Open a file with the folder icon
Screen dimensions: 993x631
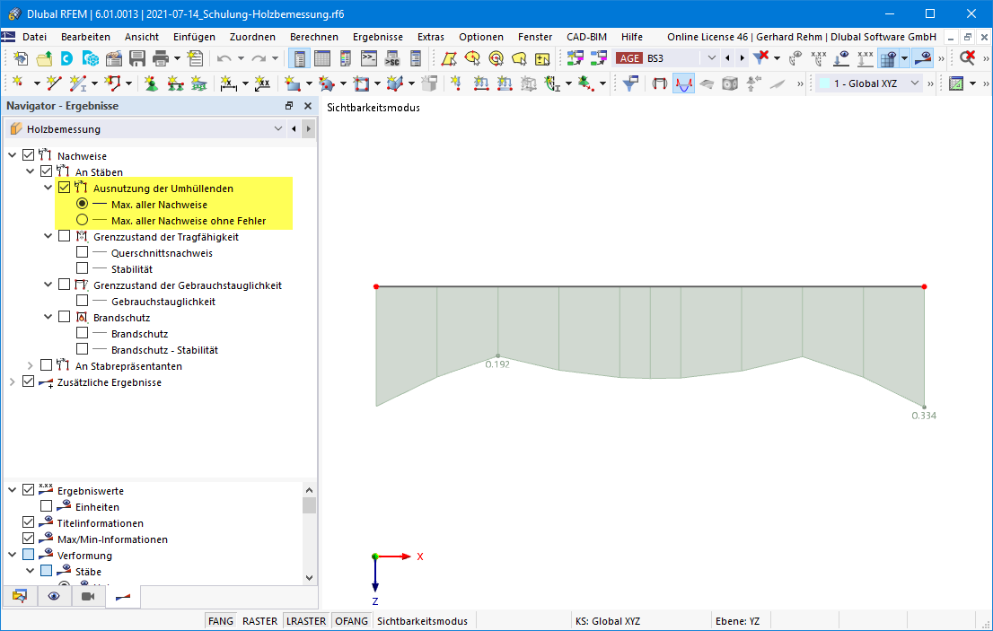[x=44, y=59]
